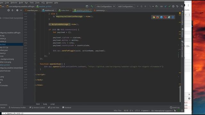Expand dropdown arrow next to attach icon
The image size is (205, 115).
(153, 6)
